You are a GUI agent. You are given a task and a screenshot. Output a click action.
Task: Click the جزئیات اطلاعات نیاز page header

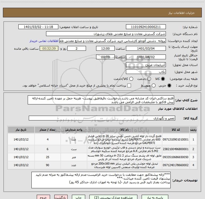pos(182,13)
